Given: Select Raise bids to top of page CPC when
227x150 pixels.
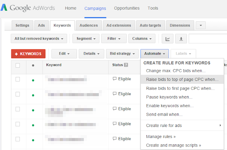Looking at the screenshot, I should [x=182, y=79].
